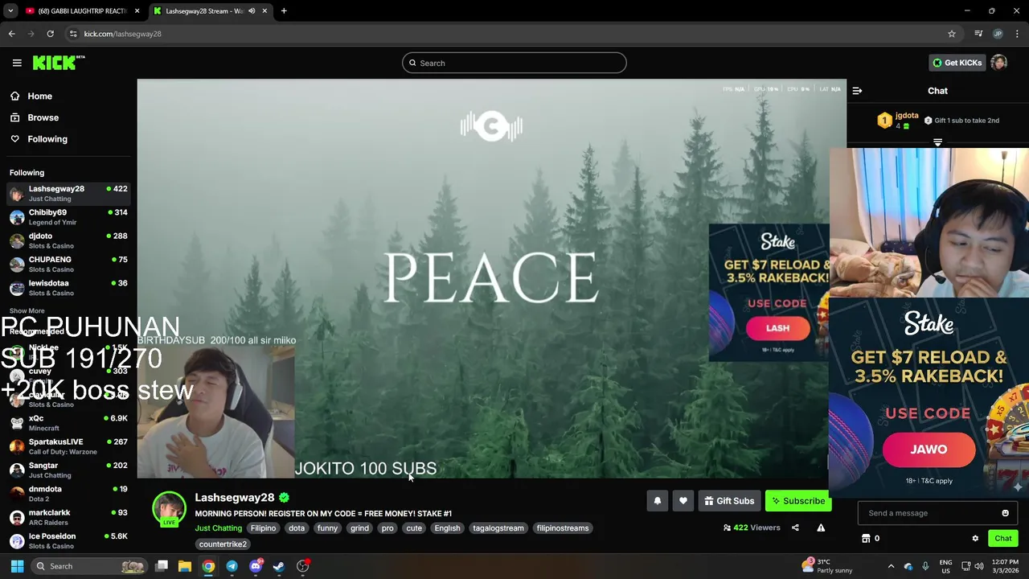The height and width of the screenshot is (579, 1029).
Task: Open Chibiby69 channel in sidebar
Action: pyautogui.click(x=68, y=217)
